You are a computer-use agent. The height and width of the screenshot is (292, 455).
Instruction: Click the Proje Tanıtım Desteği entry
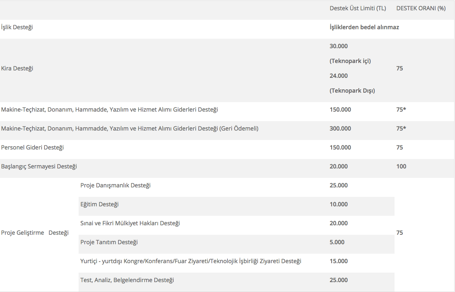click(109, 242)
